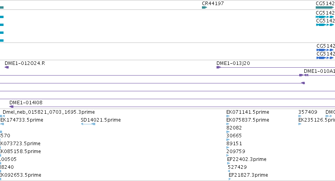This screenshot has width=335, height=181.
Task: Click the 82082 feature label
Action: [x=234, y=127]
